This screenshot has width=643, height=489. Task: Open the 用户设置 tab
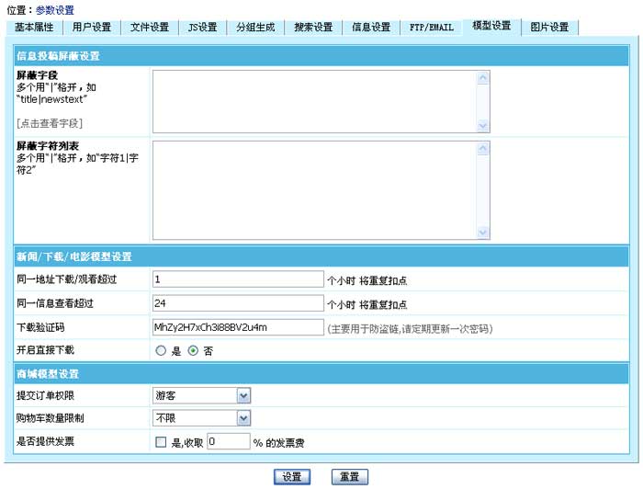(x=93, y=27)
